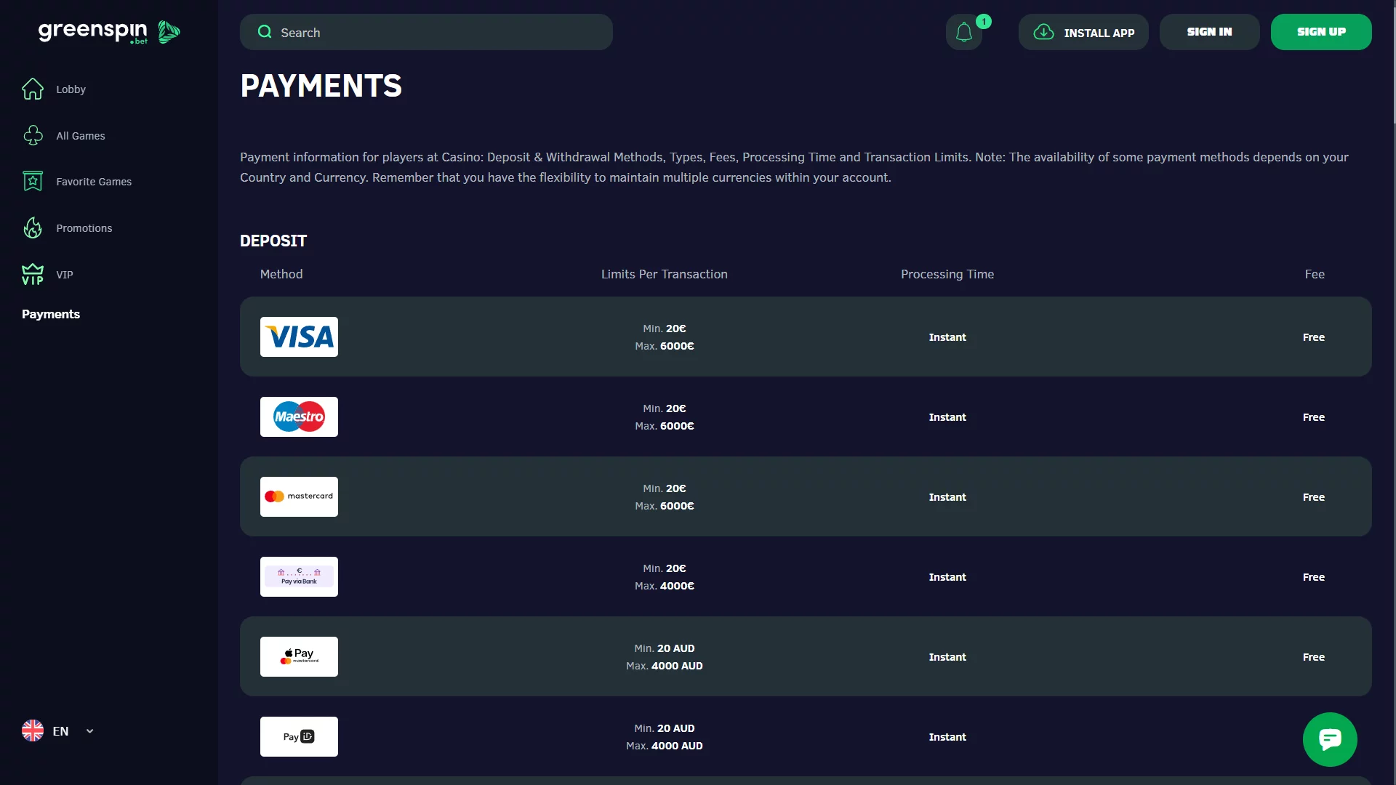
Task: Click the Lobby home icon
Action: 33,89
